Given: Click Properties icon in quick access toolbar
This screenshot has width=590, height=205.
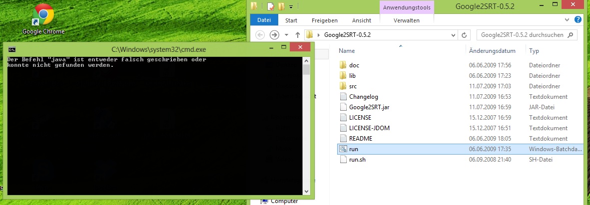Looking at the screenshot, I should pyautogui.click(x=270, y=6).
